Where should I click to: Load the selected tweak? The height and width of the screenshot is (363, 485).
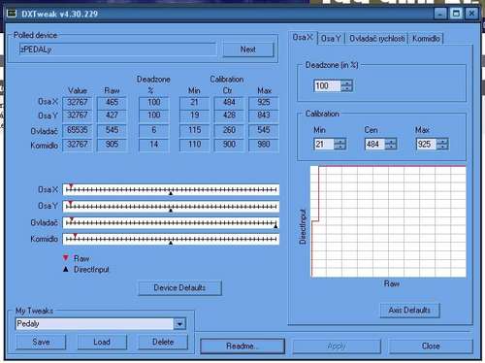pyautogui.click(x=102, y=342)
